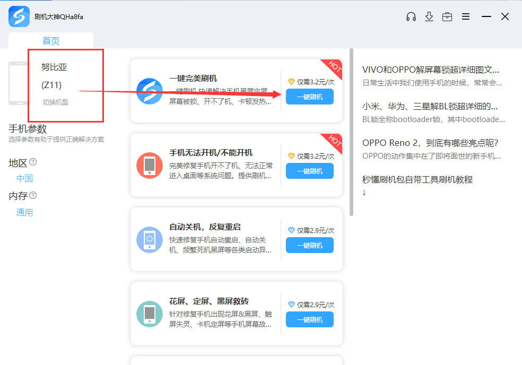
Task: Click 切换机型 to switch phone model
Action: 56,102
